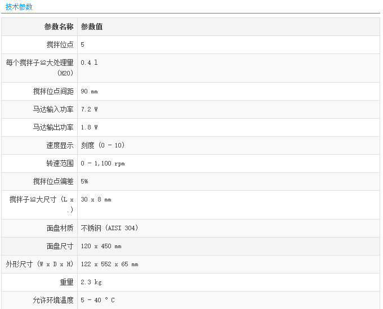Click the 不锈钢 (AISI 304) material value
Screen dimensions: 383x309
[109, 228]
